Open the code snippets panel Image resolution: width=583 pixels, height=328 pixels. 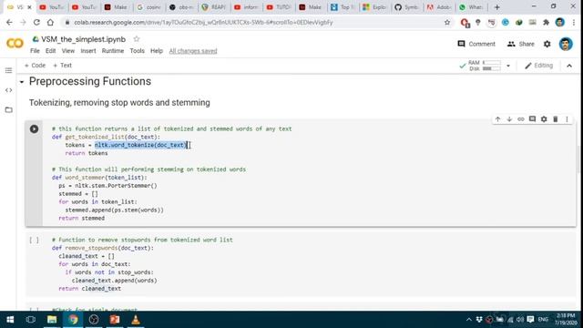[8, 90]
